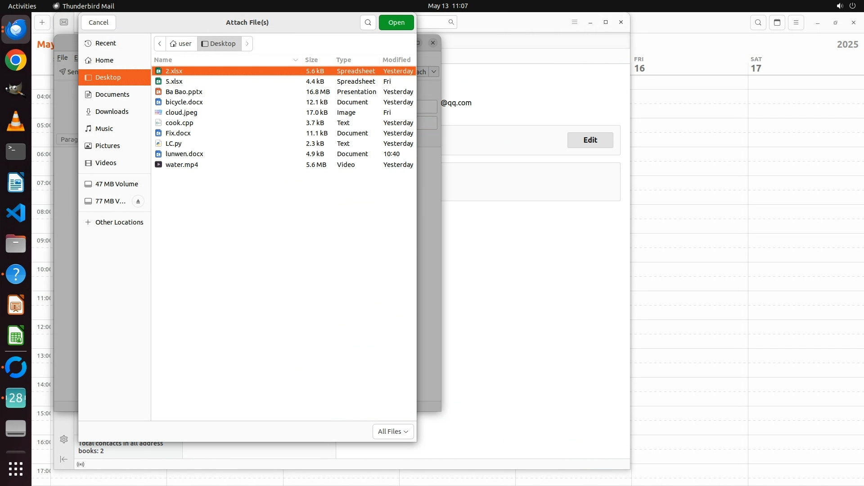864x486 pixels.
Task: Select the water.mp4 video file
Action: coord(182,165)
